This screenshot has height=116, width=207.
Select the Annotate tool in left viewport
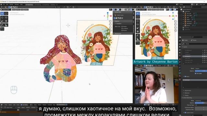2,25
